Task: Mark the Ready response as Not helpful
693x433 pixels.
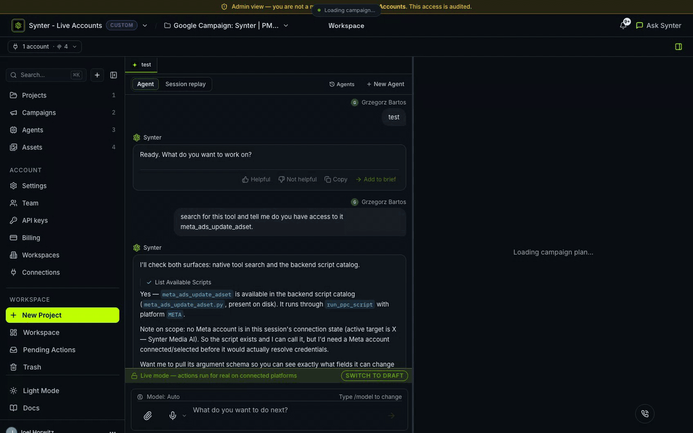Action: pyautogui.click(x=297, y=180)
